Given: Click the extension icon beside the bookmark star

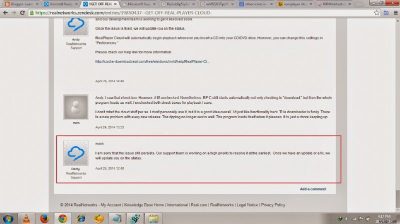Looking at the screenshot, I should (x=386, y=13).
